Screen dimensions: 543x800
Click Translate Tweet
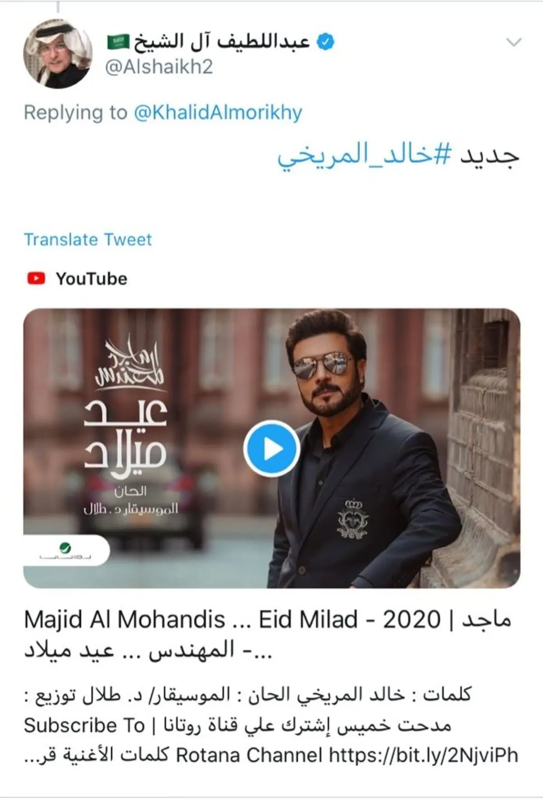click(x=88, y=239)
